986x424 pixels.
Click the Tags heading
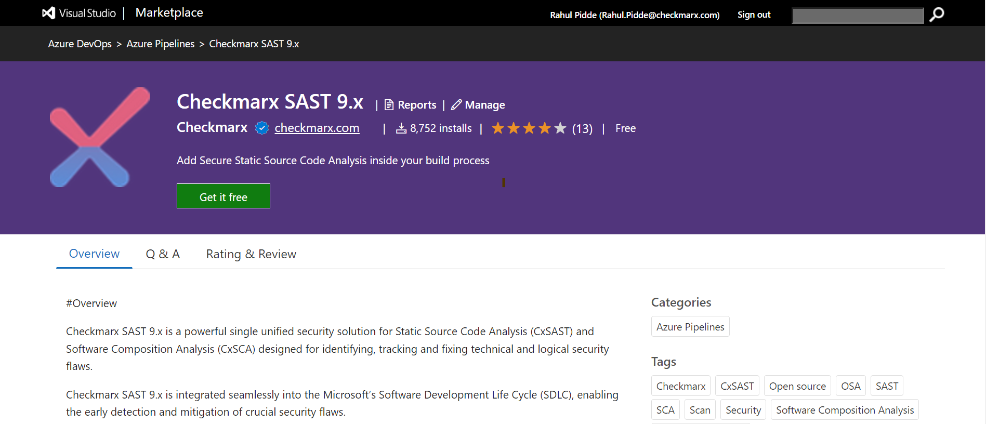(664, 362)
